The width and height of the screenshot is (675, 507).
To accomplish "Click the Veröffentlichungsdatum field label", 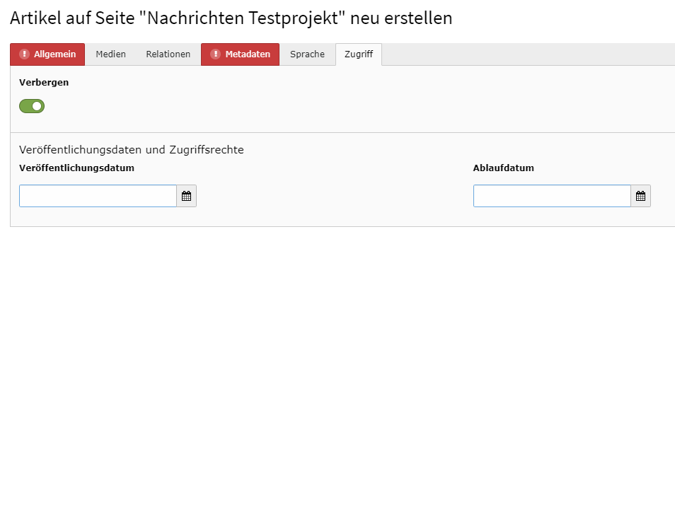I will (76, 168).
